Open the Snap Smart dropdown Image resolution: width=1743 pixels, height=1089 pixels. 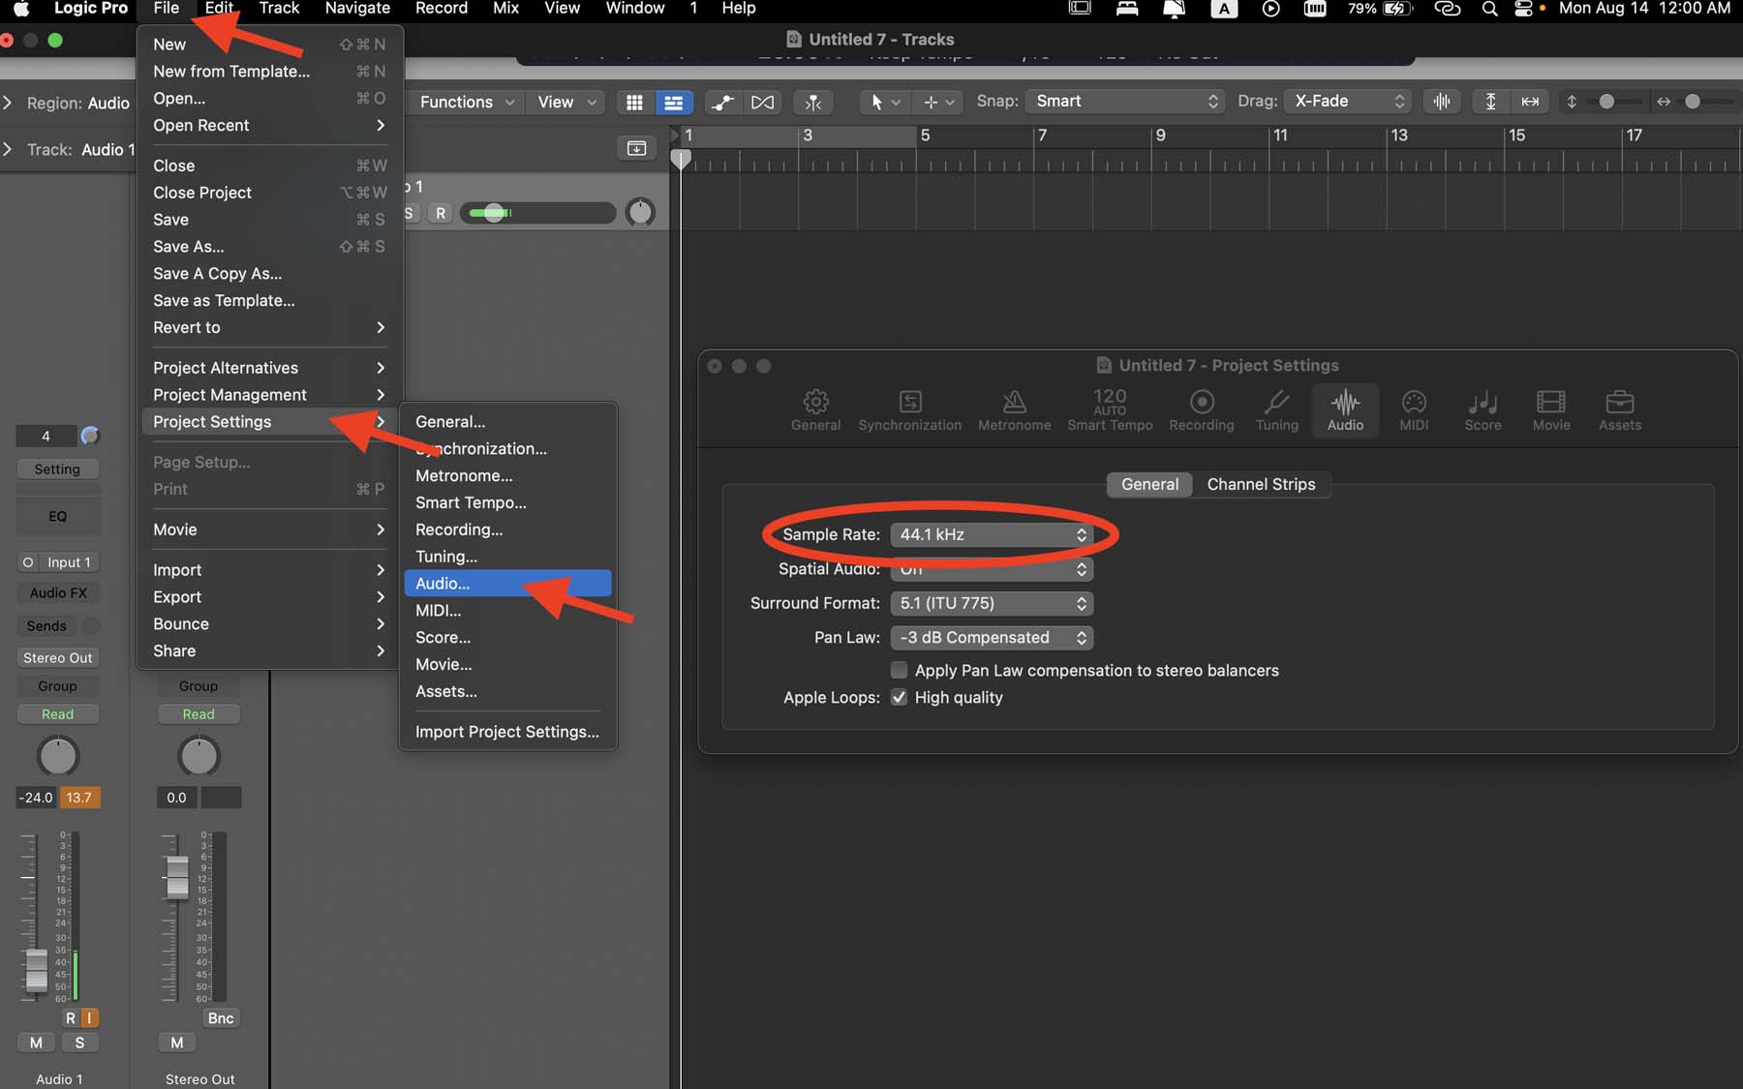tap(1125, 101)
